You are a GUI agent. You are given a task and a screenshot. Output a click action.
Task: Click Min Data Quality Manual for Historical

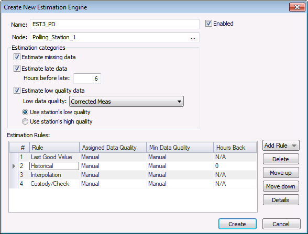[x=180, y=166]
